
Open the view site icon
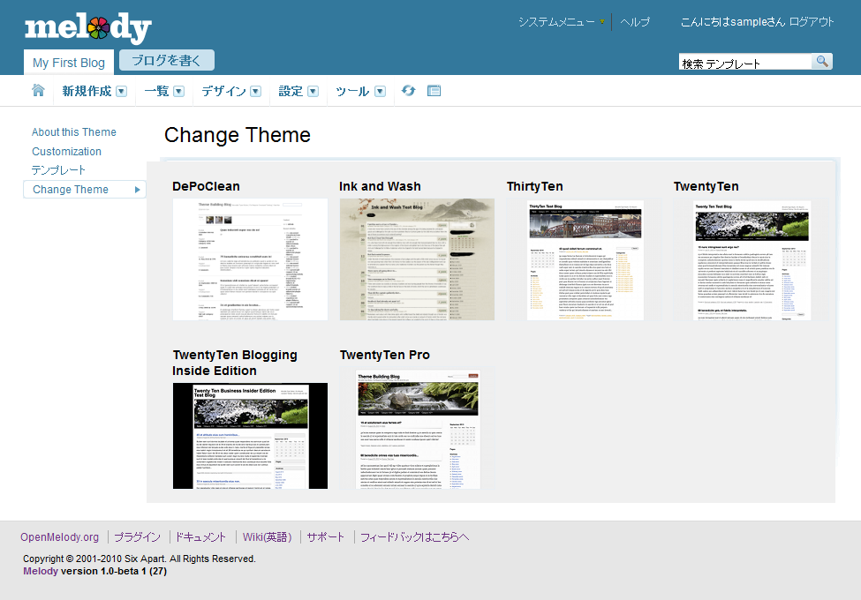click(434, 91)
